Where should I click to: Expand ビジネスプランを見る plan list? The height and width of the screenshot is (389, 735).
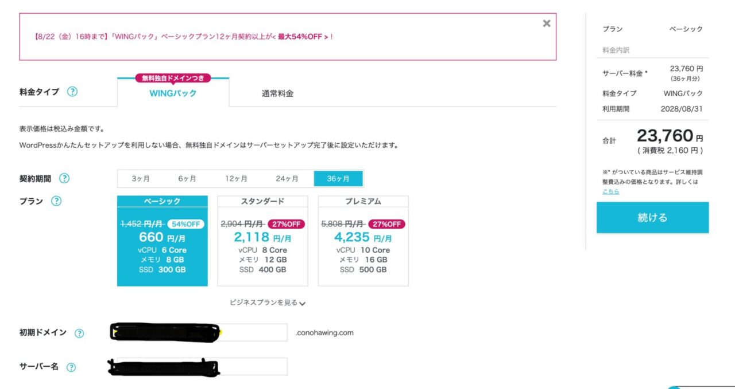tap(268, 302)
